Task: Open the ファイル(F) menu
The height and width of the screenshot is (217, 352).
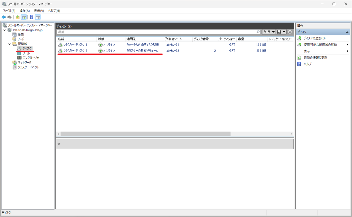Action: pyautogui.click(x=9, y=11)
